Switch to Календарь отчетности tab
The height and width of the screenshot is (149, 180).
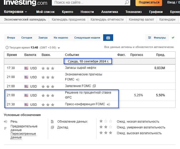(107, 20)
